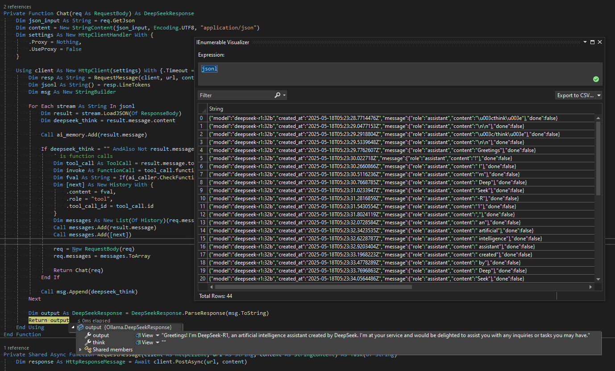Viewport: 615px width, 371px height.
Task: Open the View dropdown for output value
Action: point(157,335)
